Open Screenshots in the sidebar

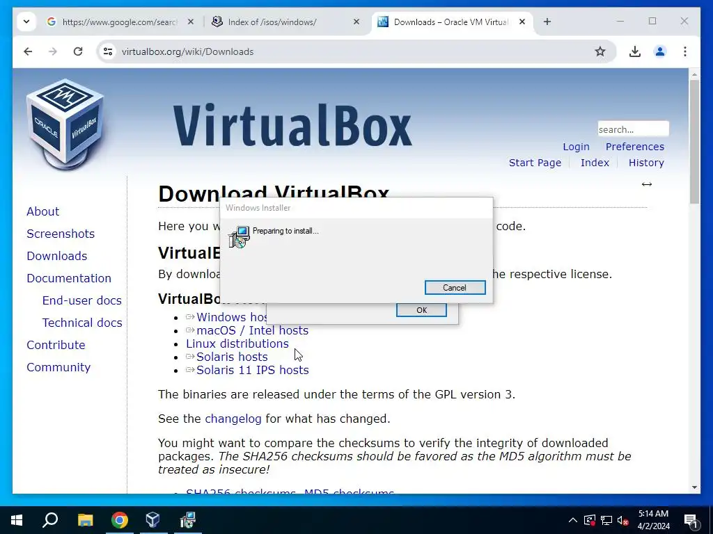(61, 234)
